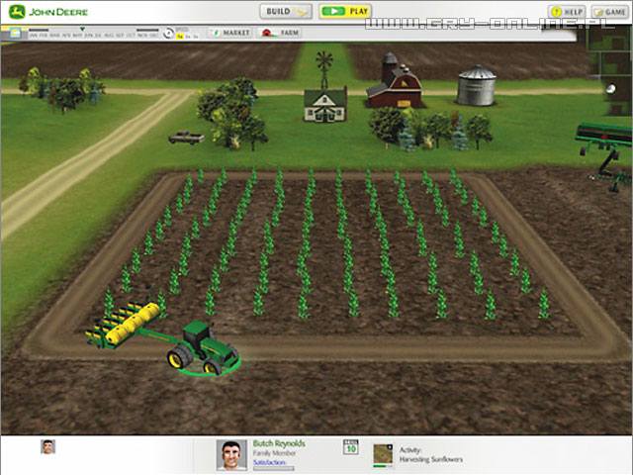Click the name 'Butch Reynolds'
The width and height of the screenshot is (633, 475).
click(279, 443)
